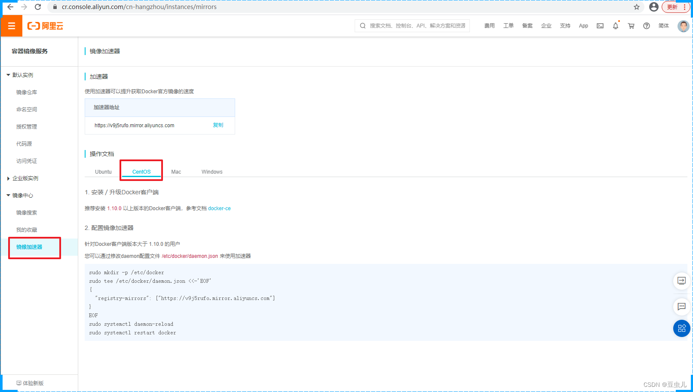Open browser profile account icon
The height and width of the screenshot is (392, 693).
(x=654, y=7)
